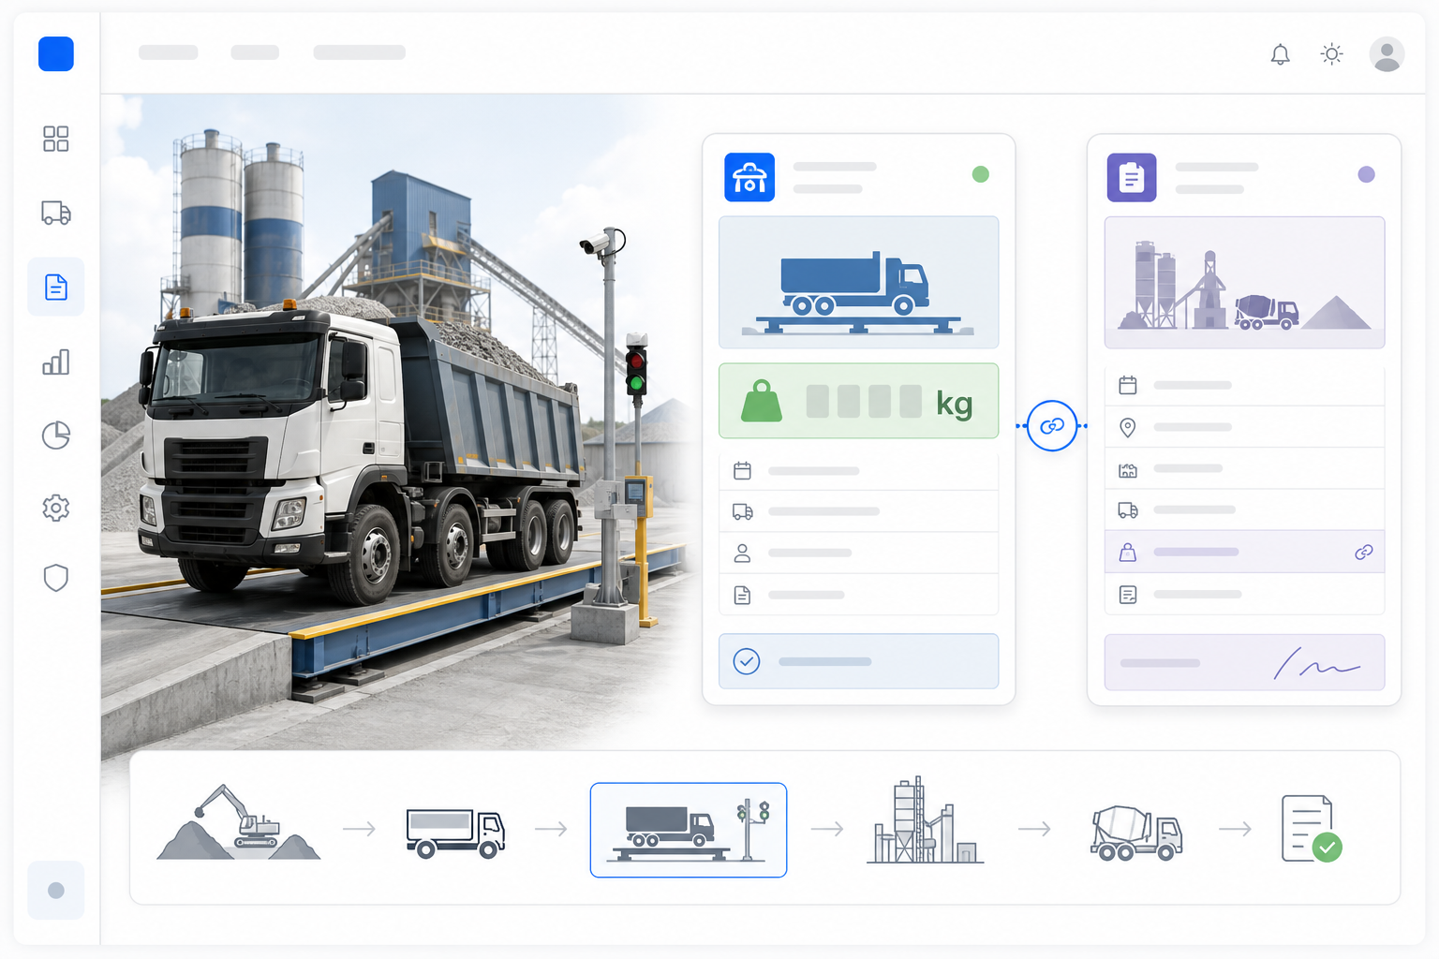Open the user avatar profile
Screen dimensions: 1439x959
(1387, 54)
